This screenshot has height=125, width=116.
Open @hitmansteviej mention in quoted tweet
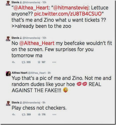[71, 8]
